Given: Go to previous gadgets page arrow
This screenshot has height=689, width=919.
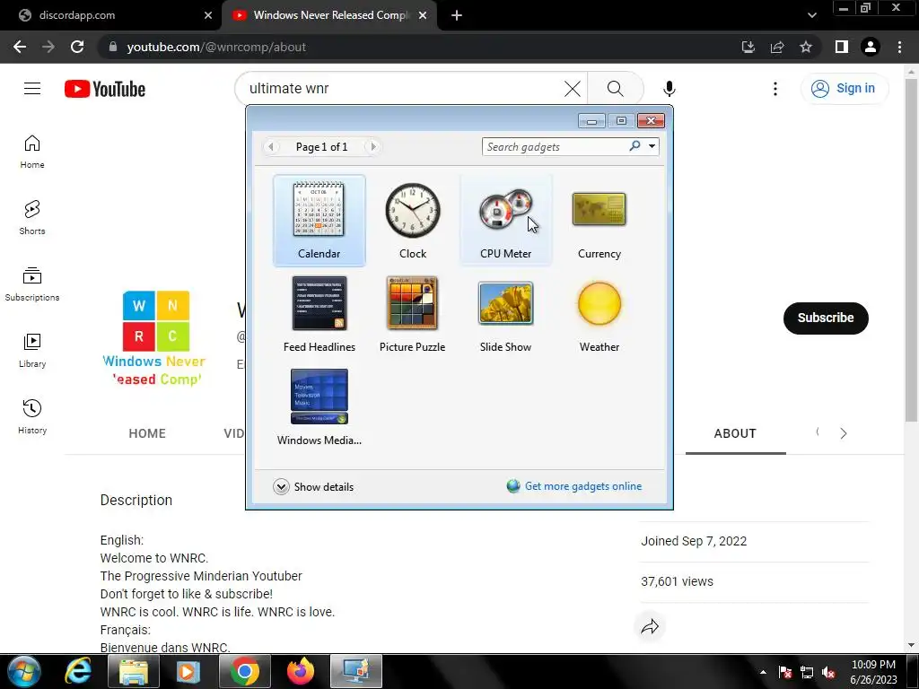Looking at the screenshot, I should (x=271, y=146).
